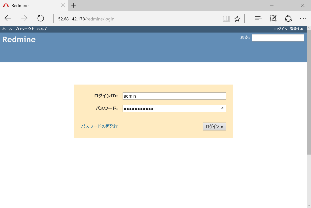Open reading view in Edge
Viewport: 311px width, 208px height.
[226, 18]
